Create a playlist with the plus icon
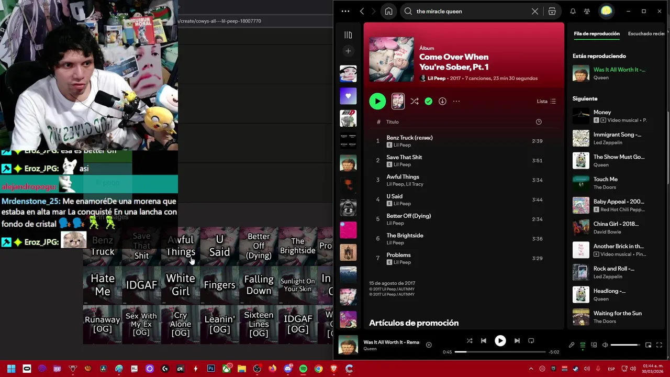 348,51
